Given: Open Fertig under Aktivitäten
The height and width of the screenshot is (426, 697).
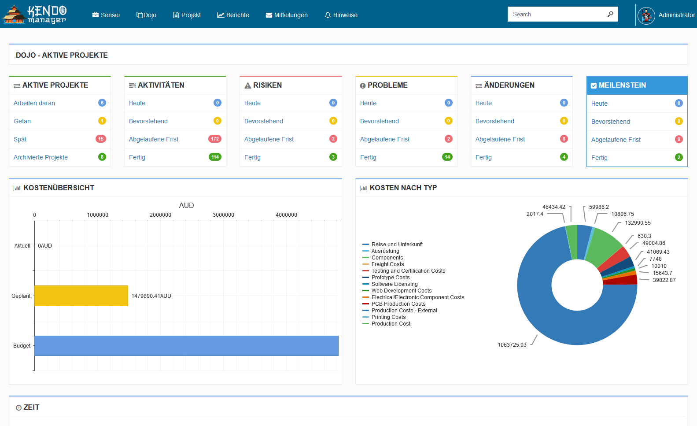Looking at the screenshot, I should click(137, 157).
